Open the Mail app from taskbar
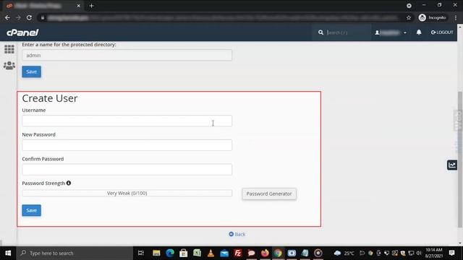Viewport: 463px width, 260px height. click(x=224, y=253)
